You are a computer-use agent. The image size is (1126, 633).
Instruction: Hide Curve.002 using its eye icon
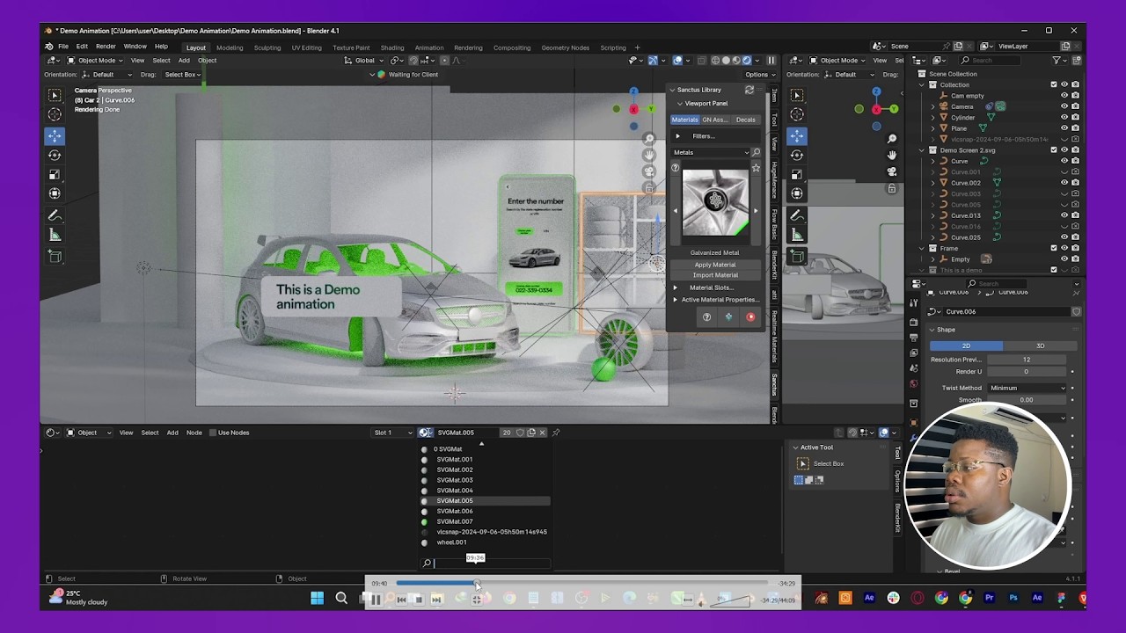pos(1064,183)
